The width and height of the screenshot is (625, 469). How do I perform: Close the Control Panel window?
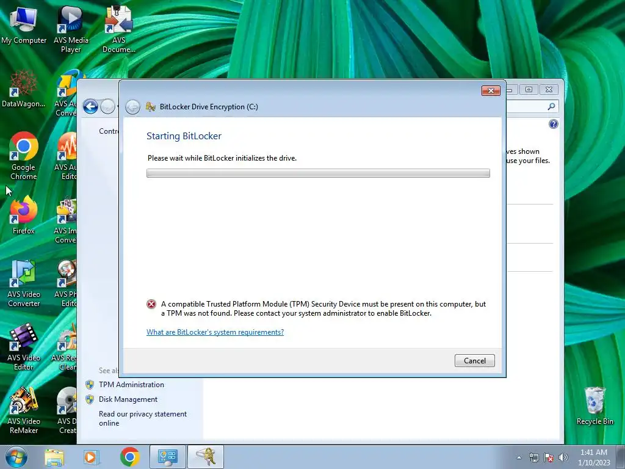tap(549, 89)
